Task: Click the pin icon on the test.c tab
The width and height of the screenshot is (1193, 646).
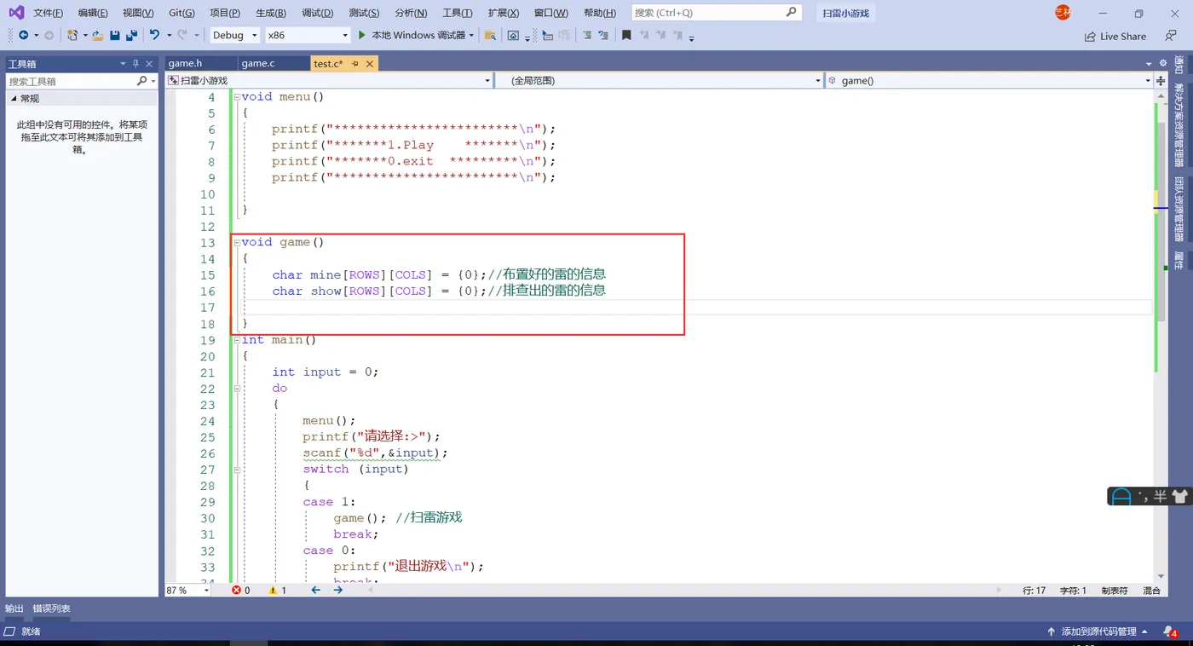Action: [x=355, y=64]
